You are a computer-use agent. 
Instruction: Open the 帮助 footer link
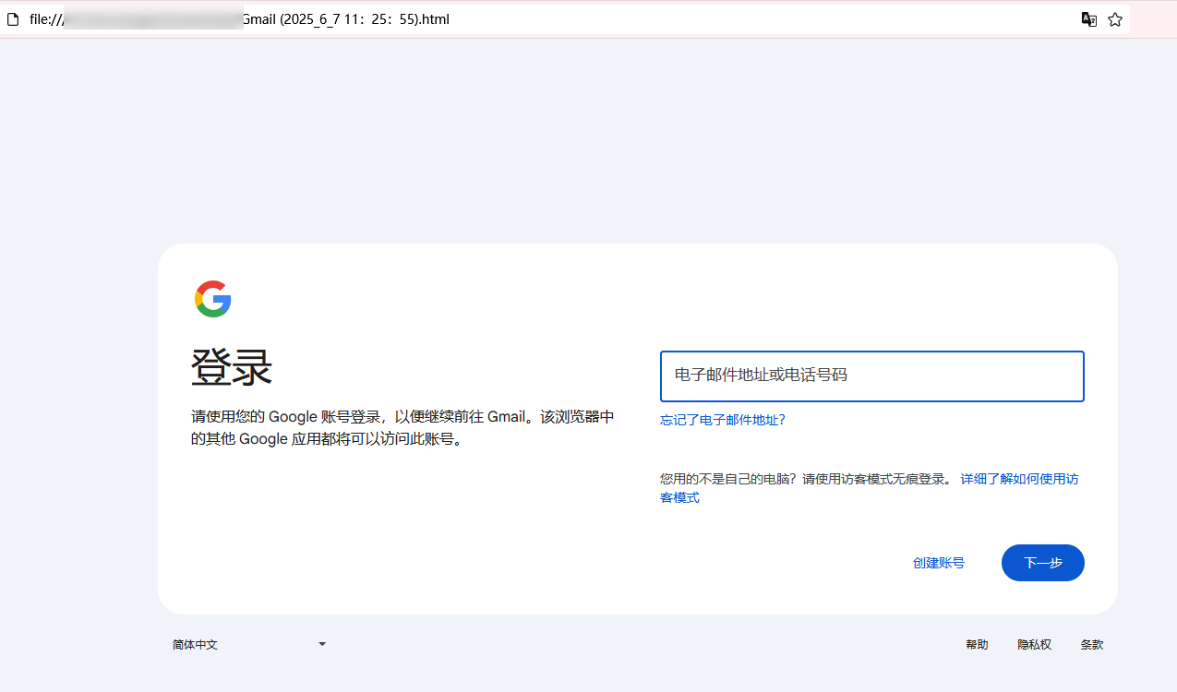tap(977, 645)
